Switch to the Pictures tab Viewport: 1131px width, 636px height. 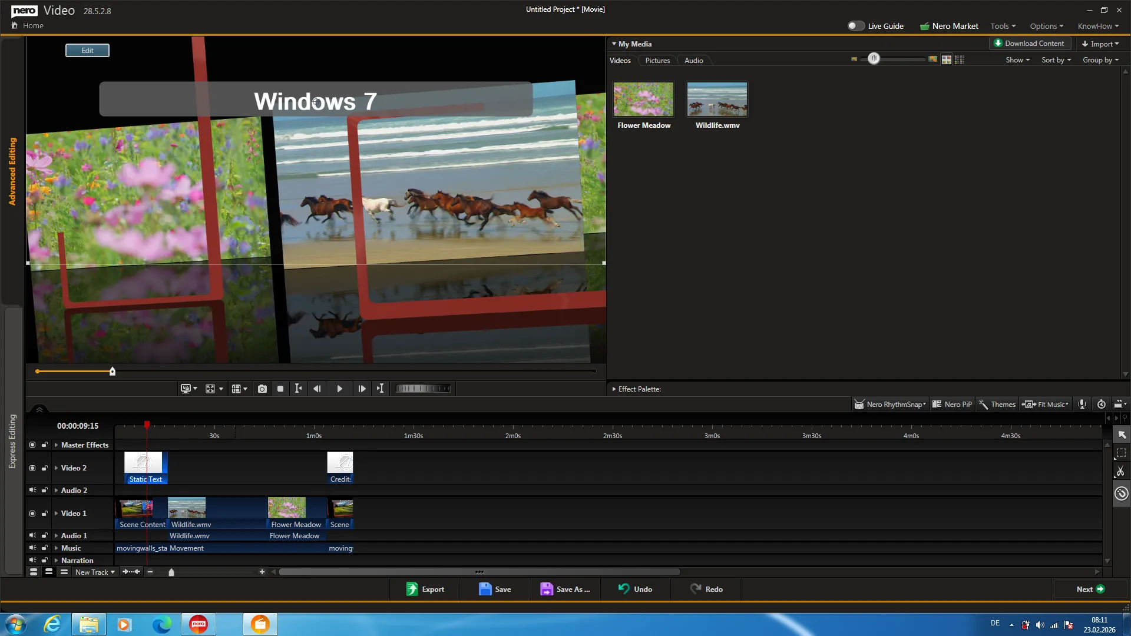coord(657,59)
